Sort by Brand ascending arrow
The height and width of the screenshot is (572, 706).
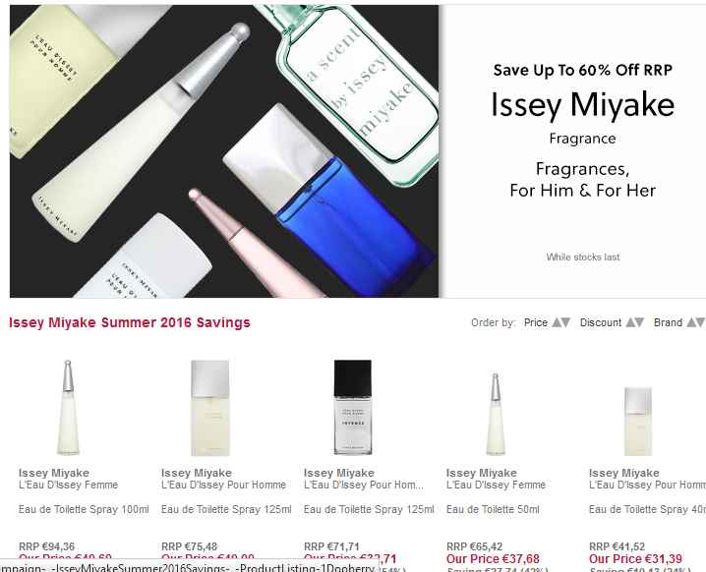690,322
